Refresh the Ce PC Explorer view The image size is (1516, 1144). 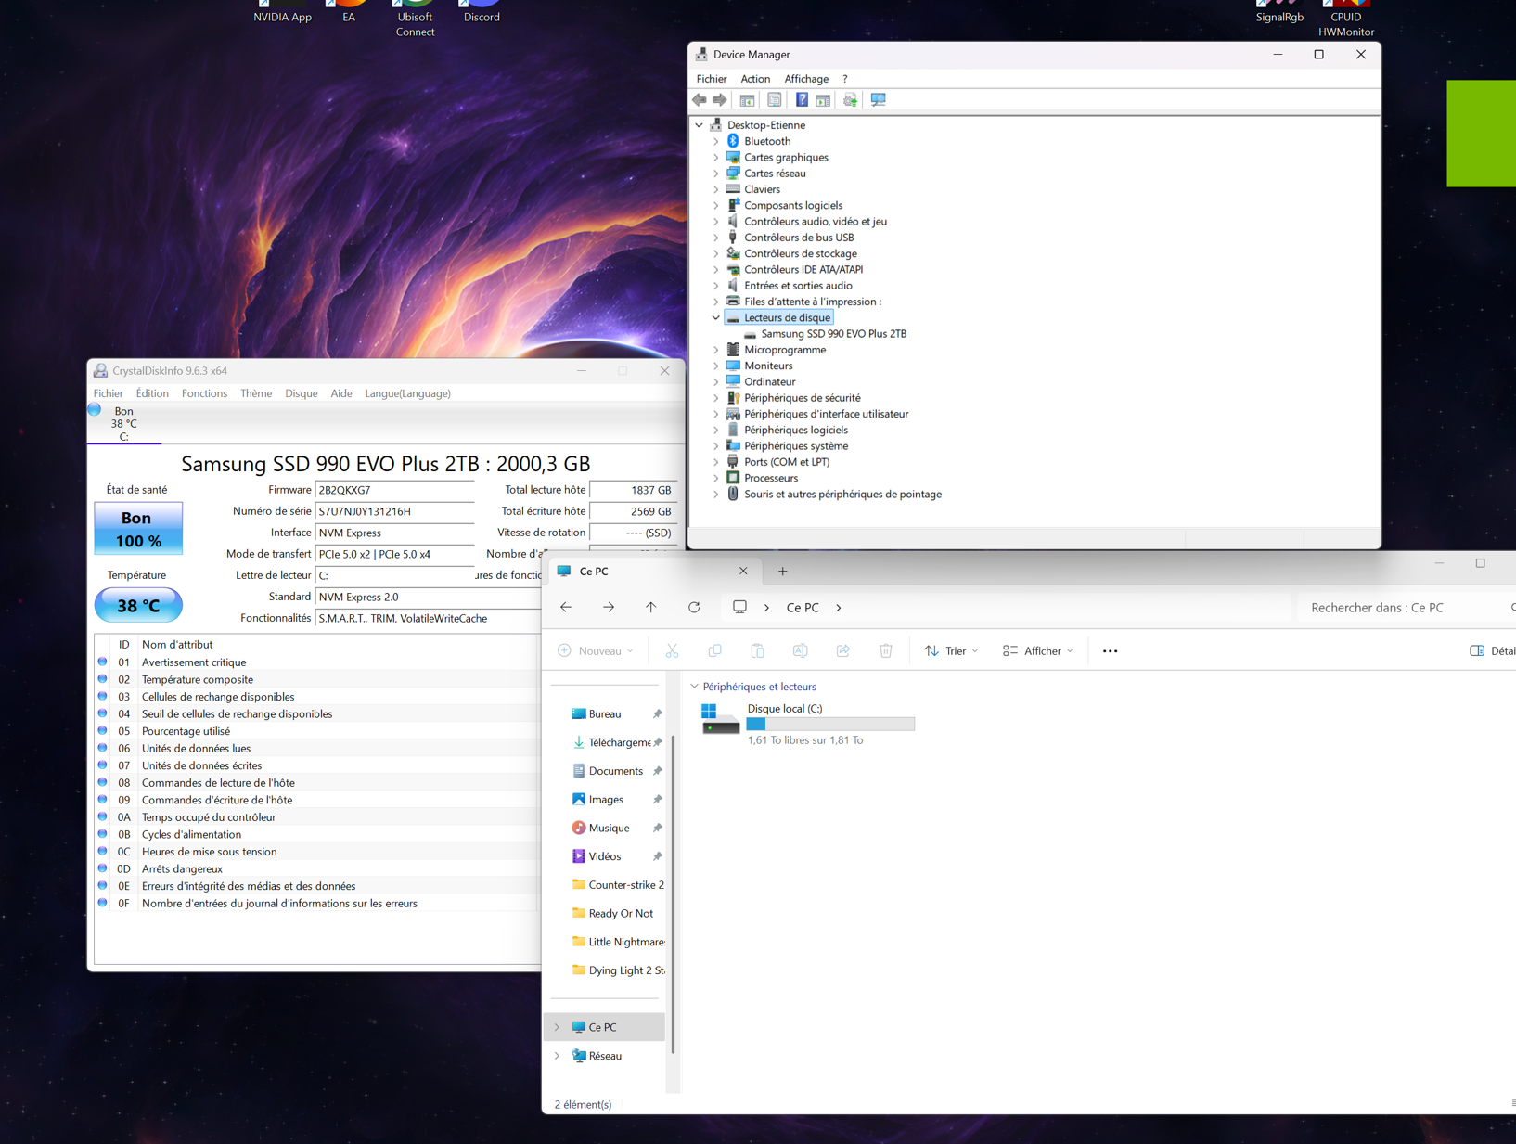point(694,608)
